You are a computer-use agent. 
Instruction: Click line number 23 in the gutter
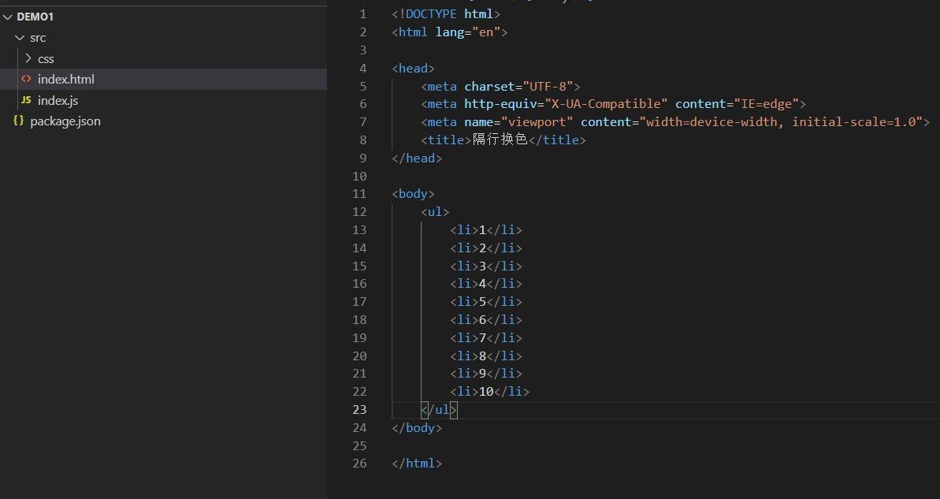tap(359, 410)
